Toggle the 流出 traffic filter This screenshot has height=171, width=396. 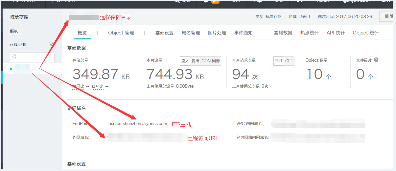pyautogui.click(x=195, y=61)
